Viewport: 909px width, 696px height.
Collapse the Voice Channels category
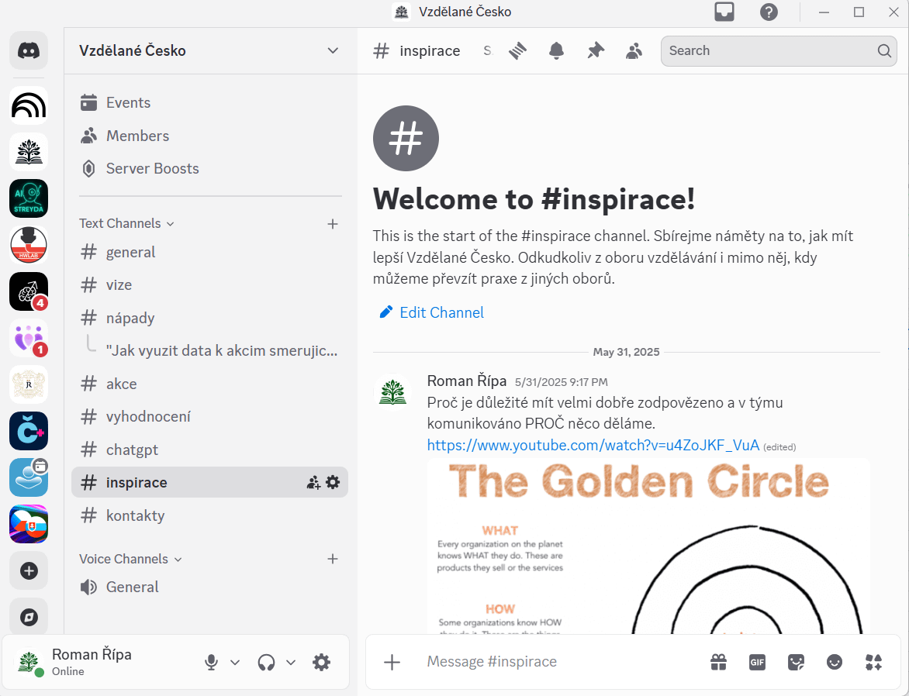[130, 560]
